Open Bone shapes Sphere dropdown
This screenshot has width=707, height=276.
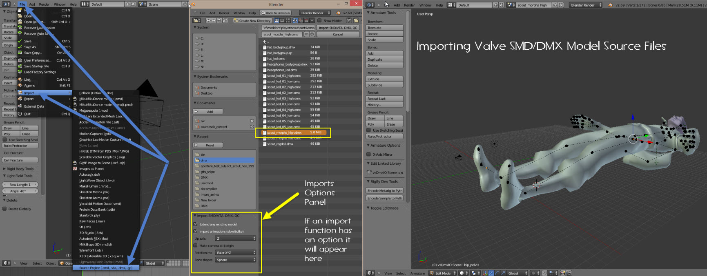[236, 260]
